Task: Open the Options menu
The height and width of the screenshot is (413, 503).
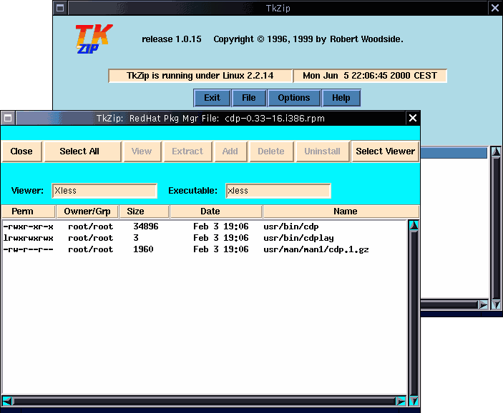Action: tap(294, 98)
